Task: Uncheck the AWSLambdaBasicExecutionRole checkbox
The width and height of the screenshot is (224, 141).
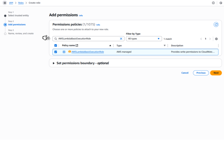Action: coord(56,52)
